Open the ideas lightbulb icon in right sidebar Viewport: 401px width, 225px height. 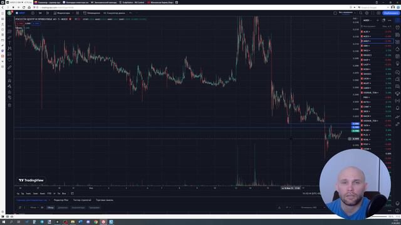397,64
